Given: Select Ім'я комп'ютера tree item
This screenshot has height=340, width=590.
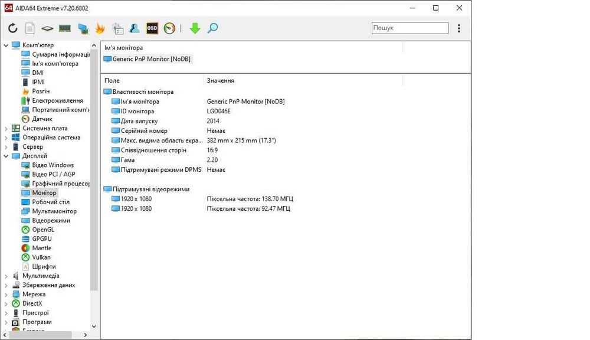Looking at the screenshot, I should (x=50, y=64).
